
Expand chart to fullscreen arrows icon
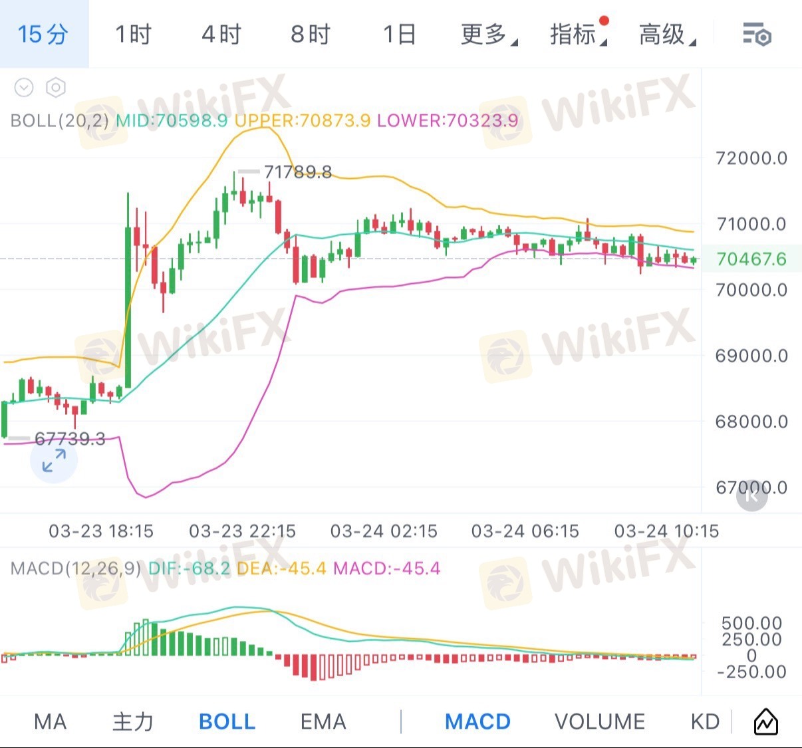pyautogui.click(x=54, y=460)
